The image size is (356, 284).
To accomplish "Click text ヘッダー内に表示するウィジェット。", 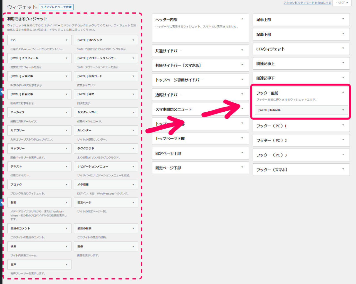I will pos(178,27).
